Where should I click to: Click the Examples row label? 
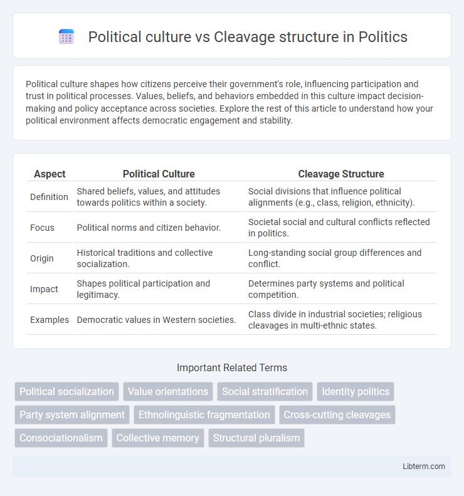pyautogui.click(x=50, y=320)
